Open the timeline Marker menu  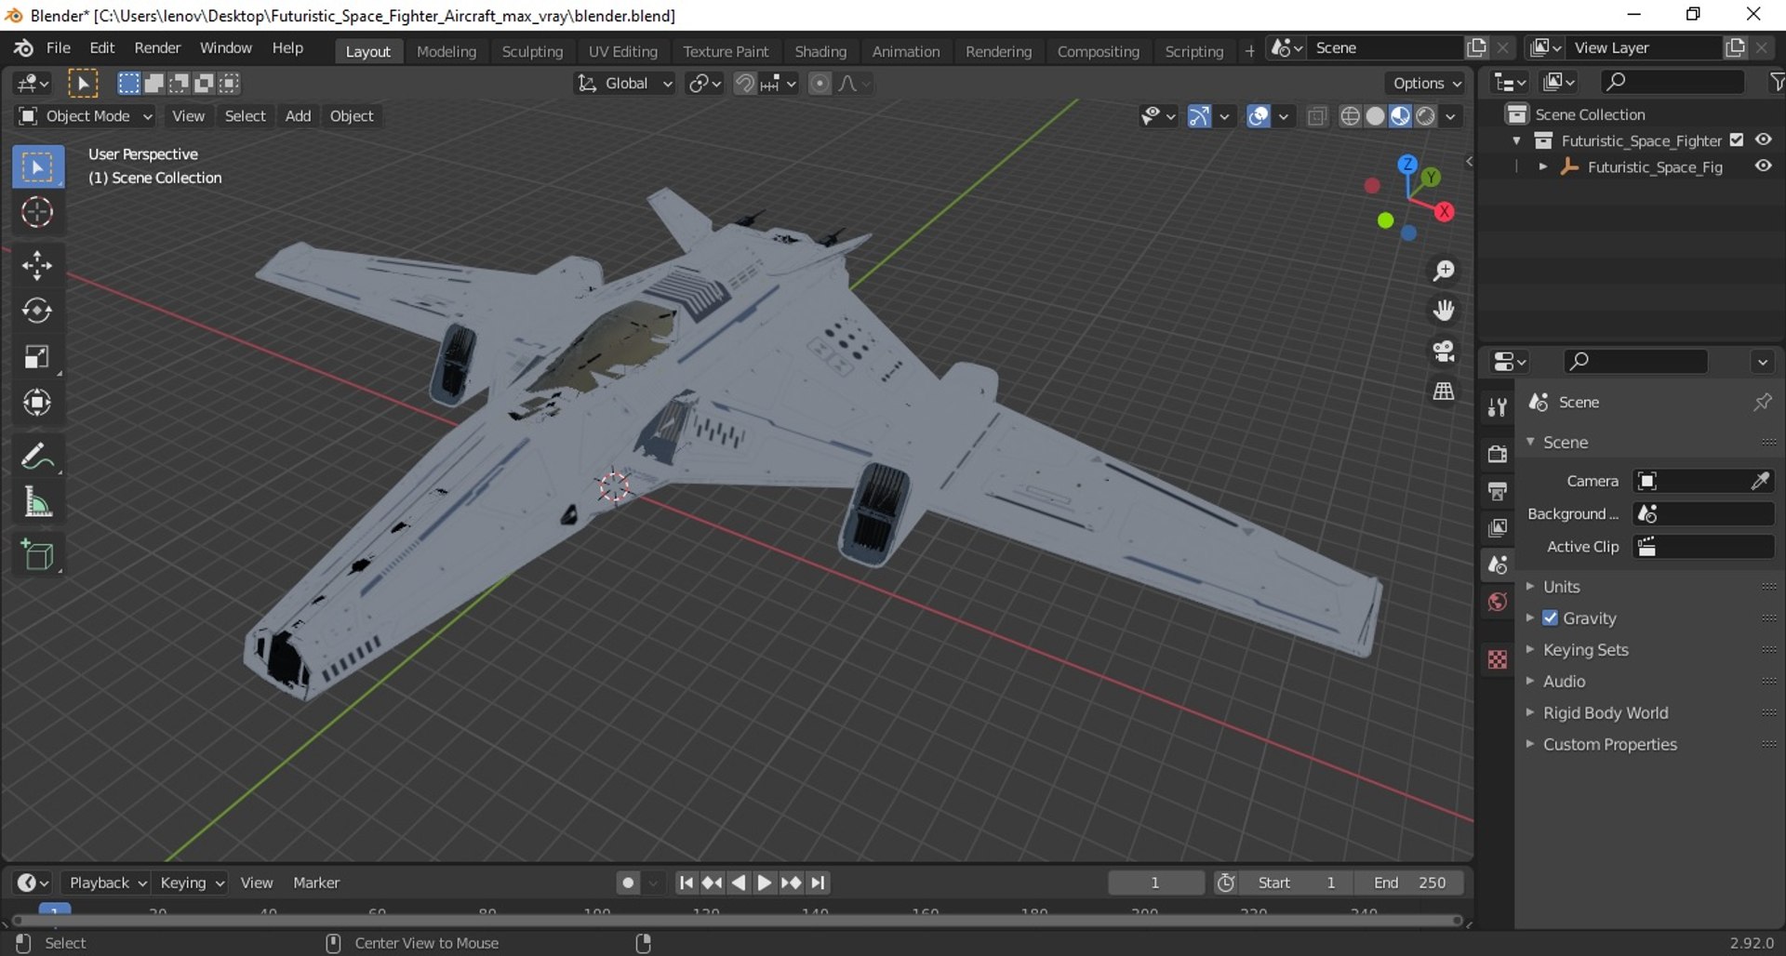[316, 883]
